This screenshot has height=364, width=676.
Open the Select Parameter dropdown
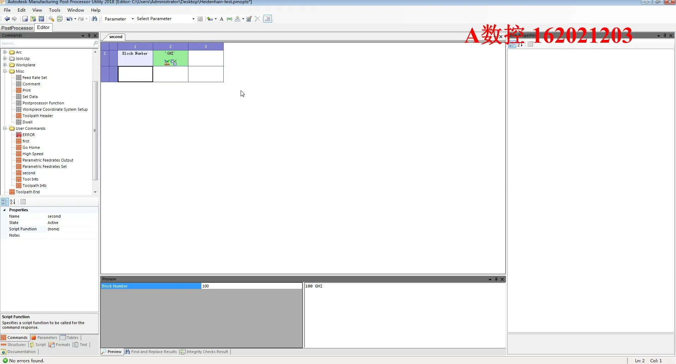point(193,19)
